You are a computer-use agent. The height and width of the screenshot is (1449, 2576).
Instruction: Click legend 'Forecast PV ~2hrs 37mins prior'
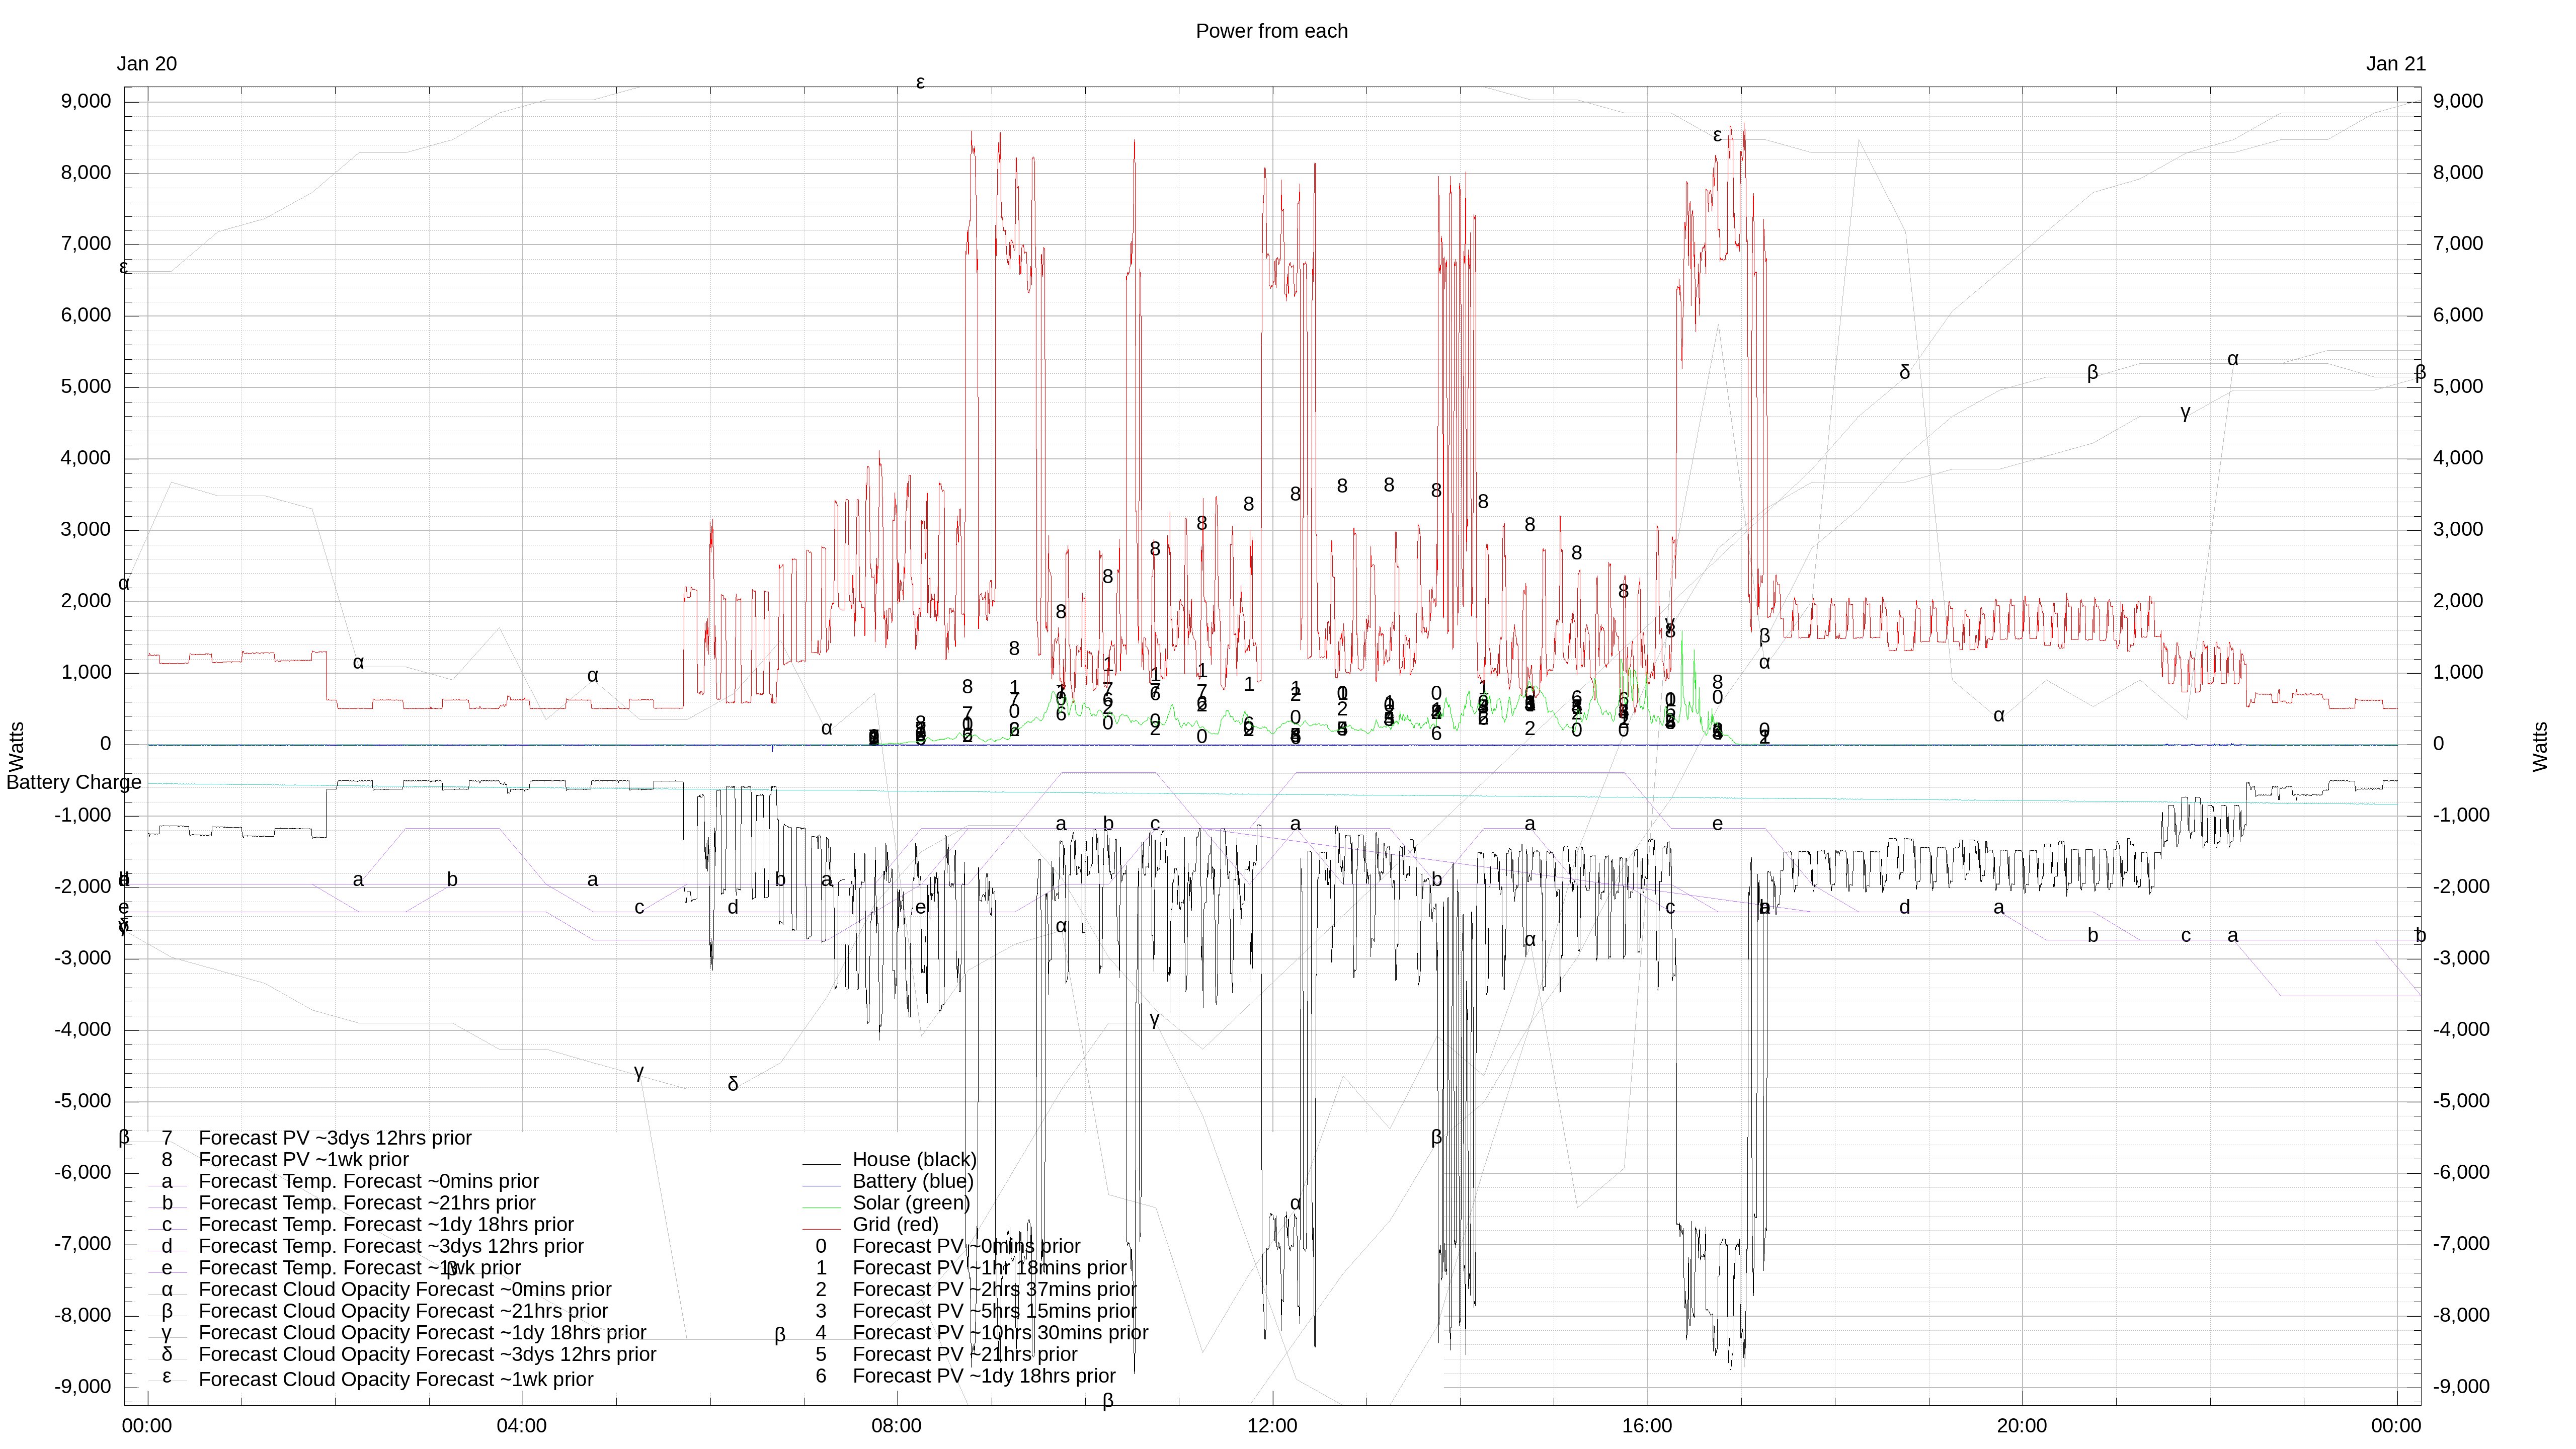[994, 1289]
